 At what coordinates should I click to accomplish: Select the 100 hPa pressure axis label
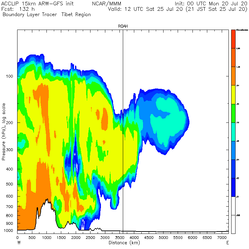9,76
